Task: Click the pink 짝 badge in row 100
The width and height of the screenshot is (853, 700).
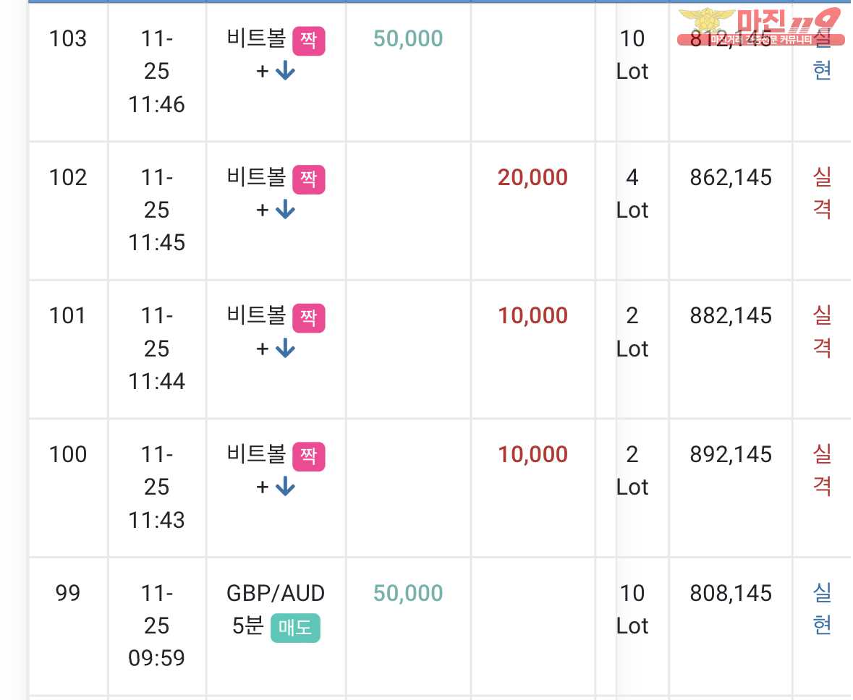Action: pyautogui.click(x=308, y=456)
